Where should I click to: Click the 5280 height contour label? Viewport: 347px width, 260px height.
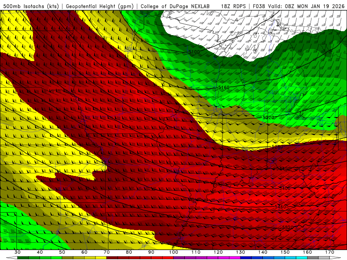(x=278, y=147)
